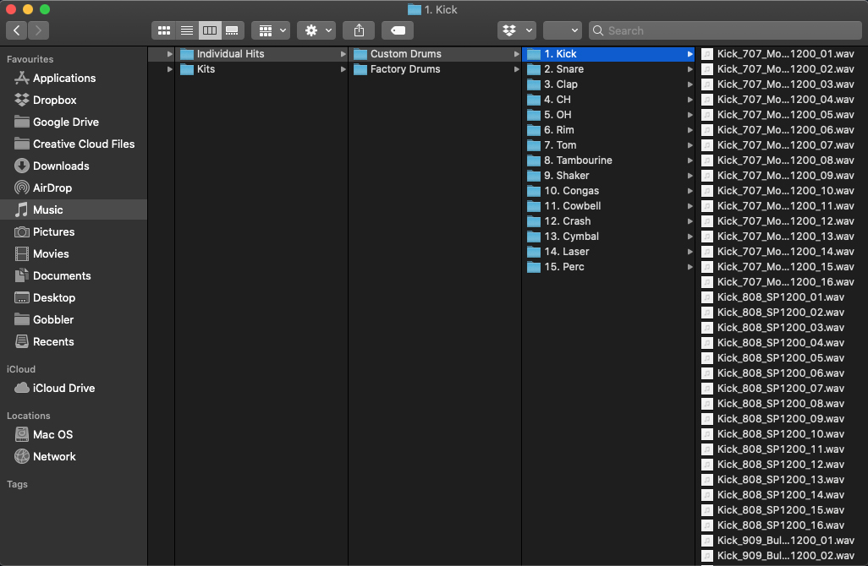Switch to column view
868x566 pixels.
[210, 30]
